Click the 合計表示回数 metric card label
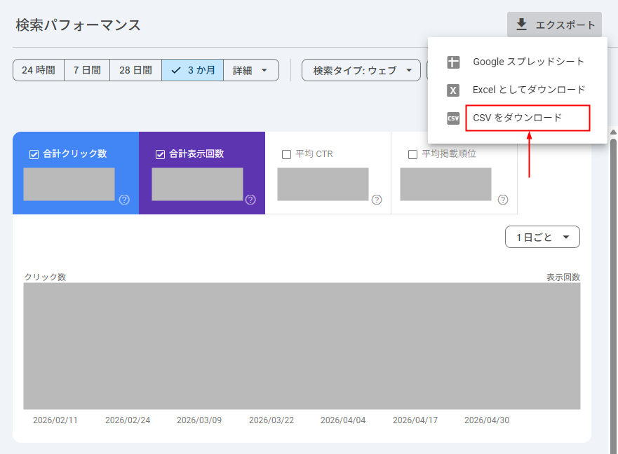The image size is (618, 454). click(x=196, y=153)
